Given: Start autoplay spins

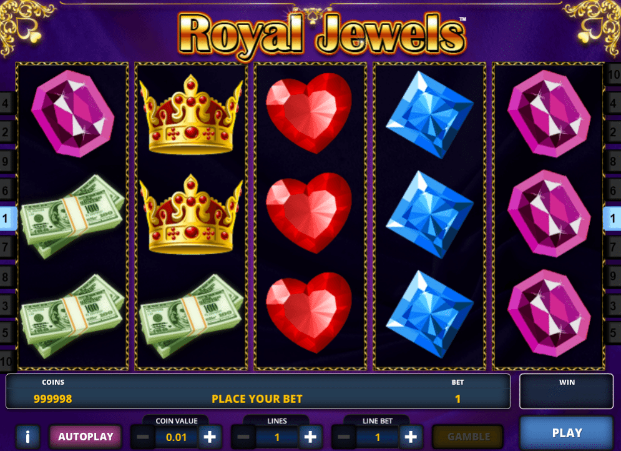Looking at the screenshot, I should pyautogui.click(x=85, y=437).
